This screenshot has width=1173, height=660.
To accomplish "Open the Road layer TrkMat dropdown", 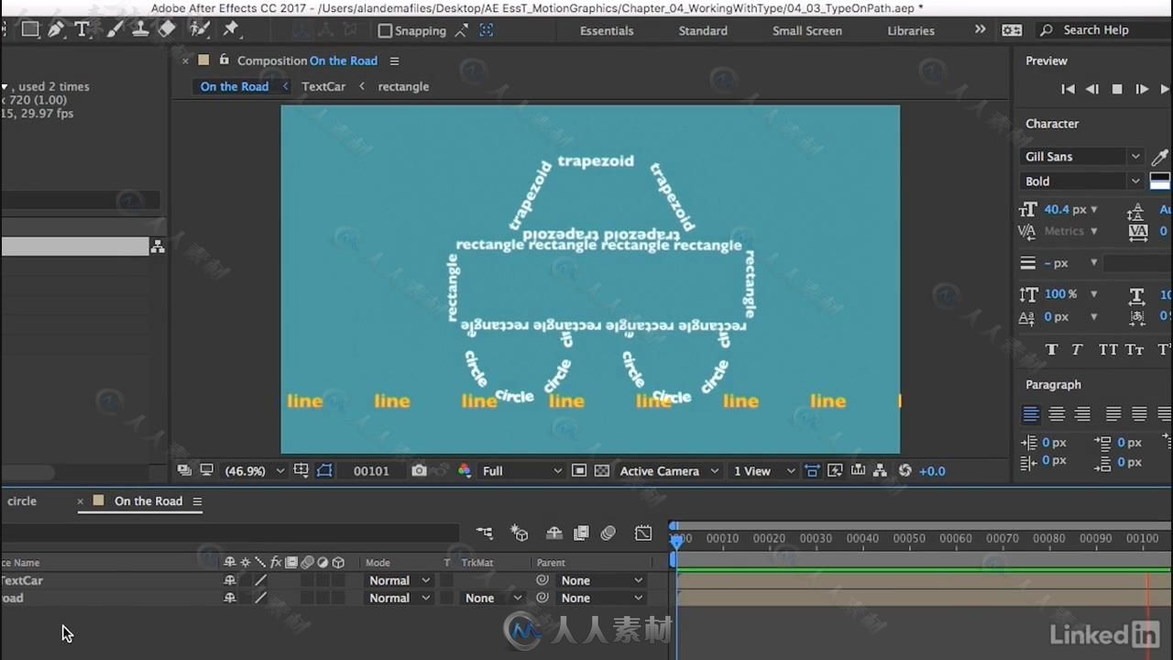I will (493, 598).
